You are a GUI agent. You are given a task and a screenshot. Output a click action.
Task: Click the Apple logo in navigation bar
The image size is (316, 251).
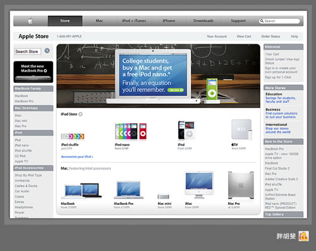coord(30,21)
